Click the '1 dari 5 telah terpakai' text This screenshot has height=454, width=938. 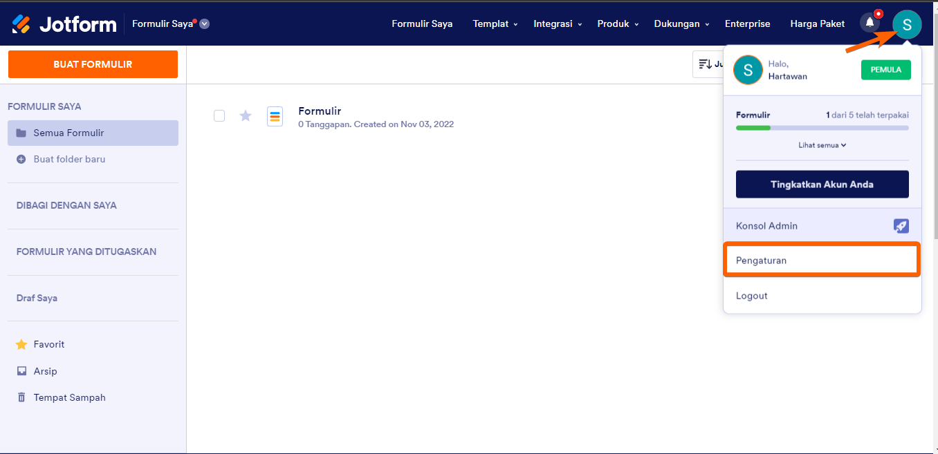[867, 115]
